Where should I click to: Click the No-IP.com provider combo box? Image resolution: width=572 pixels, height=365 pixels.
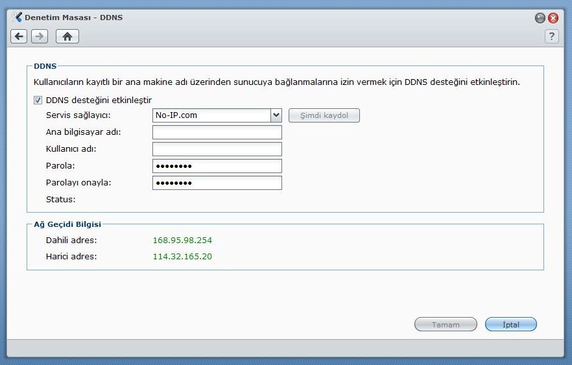(211, 115)
